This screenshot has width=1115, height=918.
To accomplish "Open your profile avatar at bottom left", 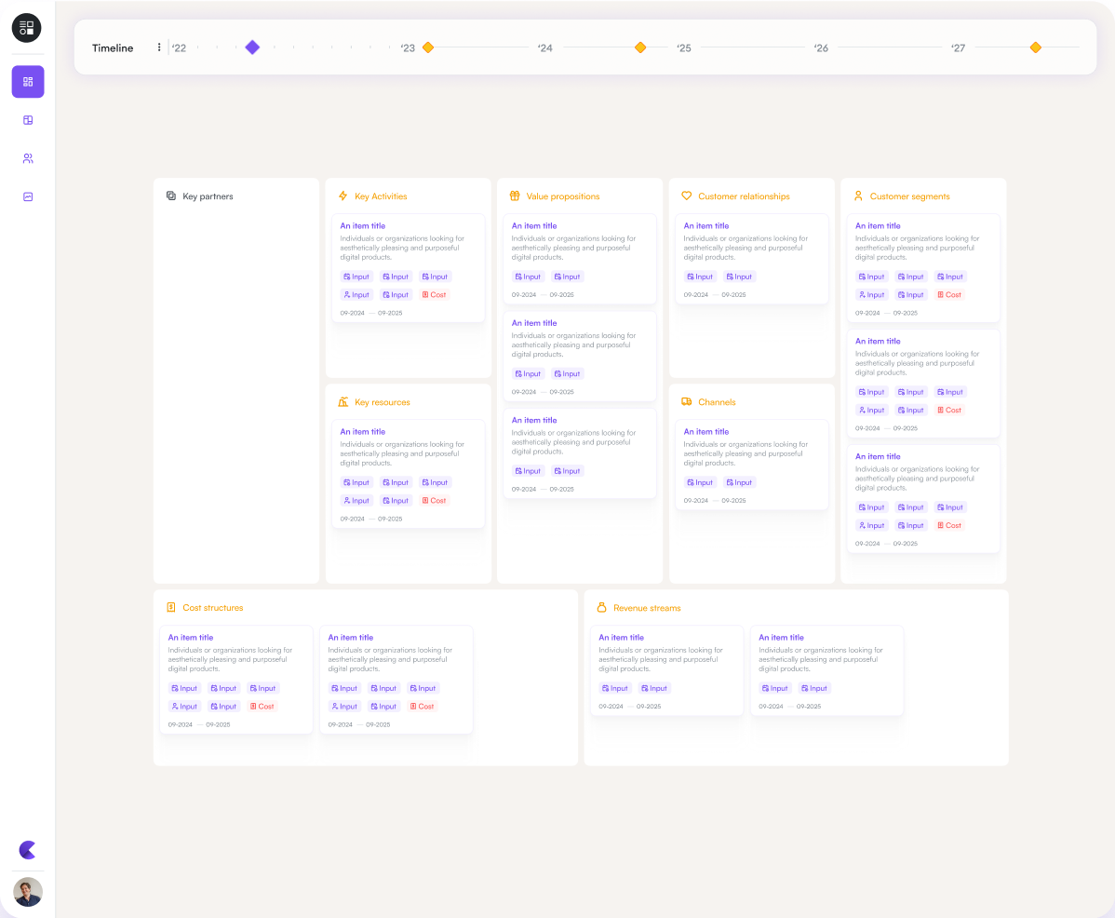I will point(27,892).
